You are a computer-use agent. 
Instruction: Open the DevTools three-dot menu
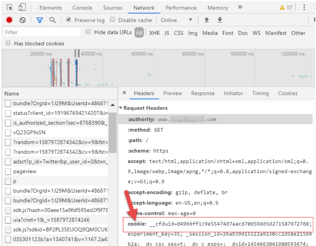coord(304,7)
